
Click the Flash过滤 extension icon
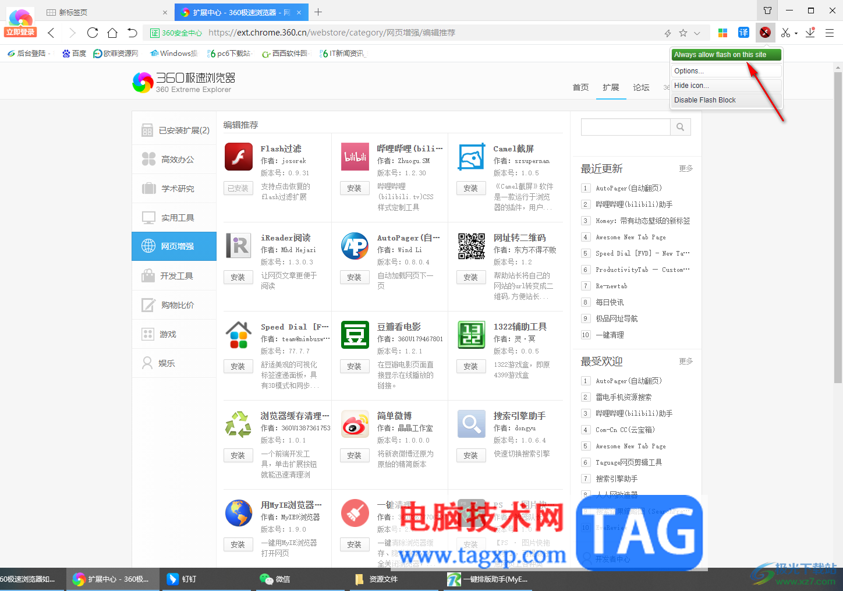click(x=239, y=157)
